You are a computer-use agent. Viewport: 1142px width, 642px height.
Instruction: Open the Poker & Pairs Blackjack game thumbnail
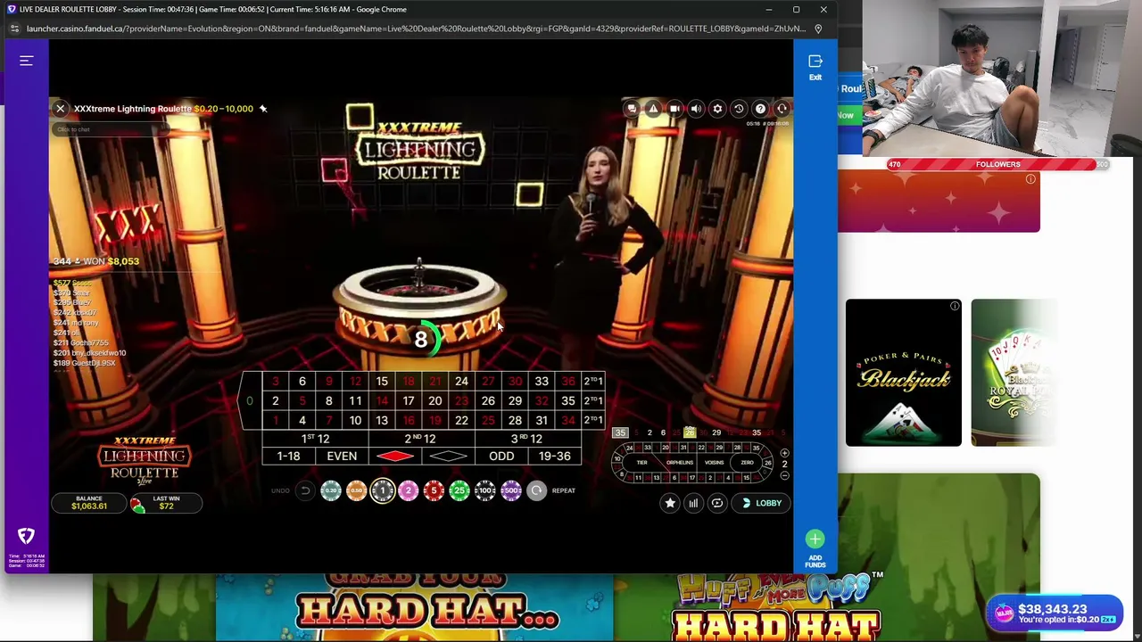click(904, 373)
